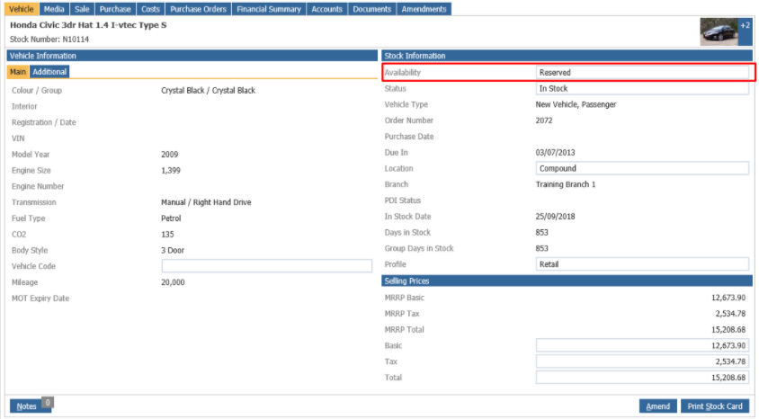Switch to the Media tab
The height and width of the screenshot is (419, 759).
[54, 9]
